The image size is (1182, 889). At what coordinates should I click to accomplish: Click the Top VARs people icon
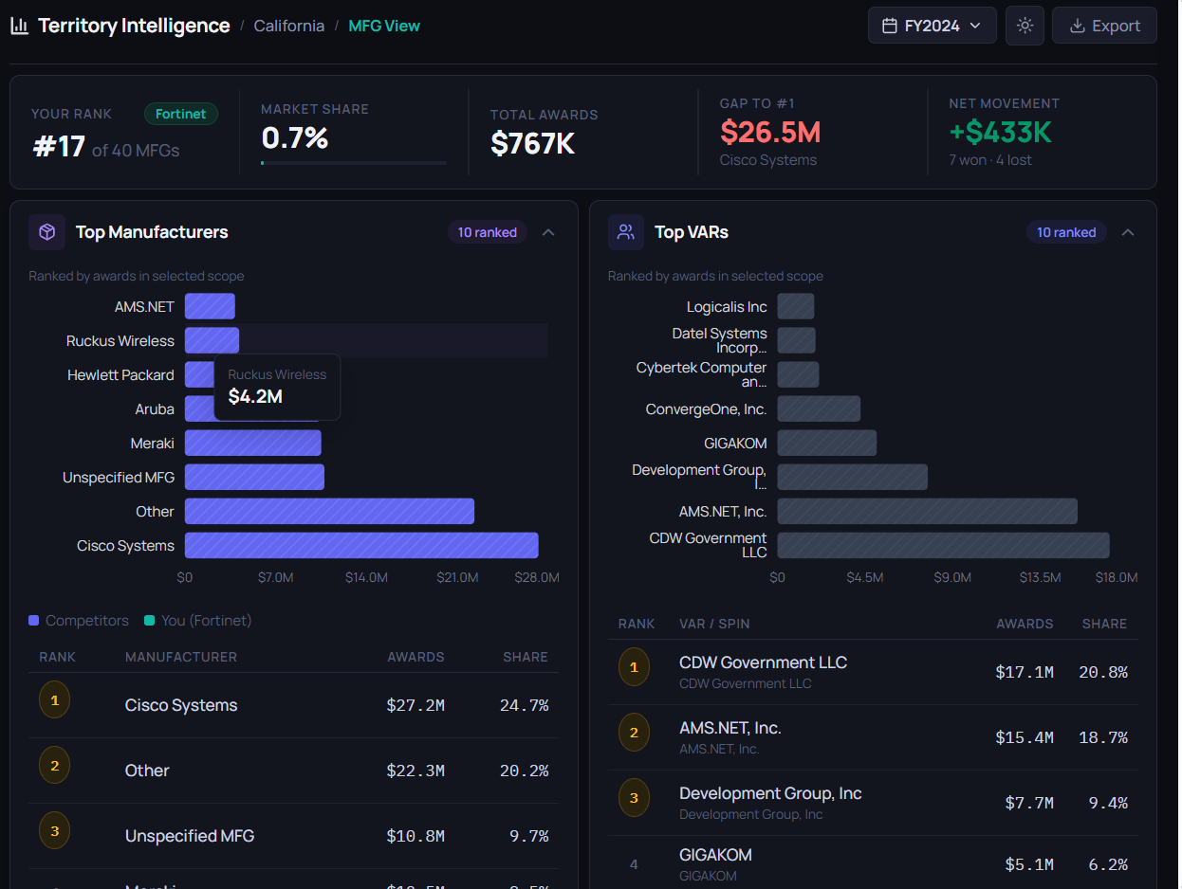click(x=625, y=232)
